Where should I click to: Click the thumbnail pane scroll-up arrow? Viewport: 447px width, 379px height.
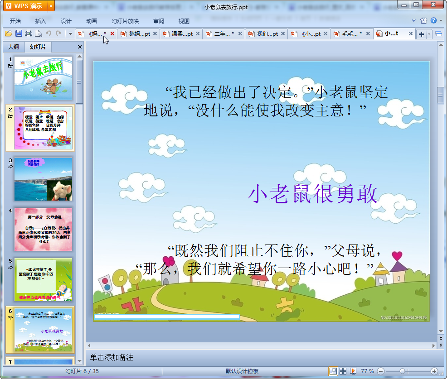tap(79, 57)
